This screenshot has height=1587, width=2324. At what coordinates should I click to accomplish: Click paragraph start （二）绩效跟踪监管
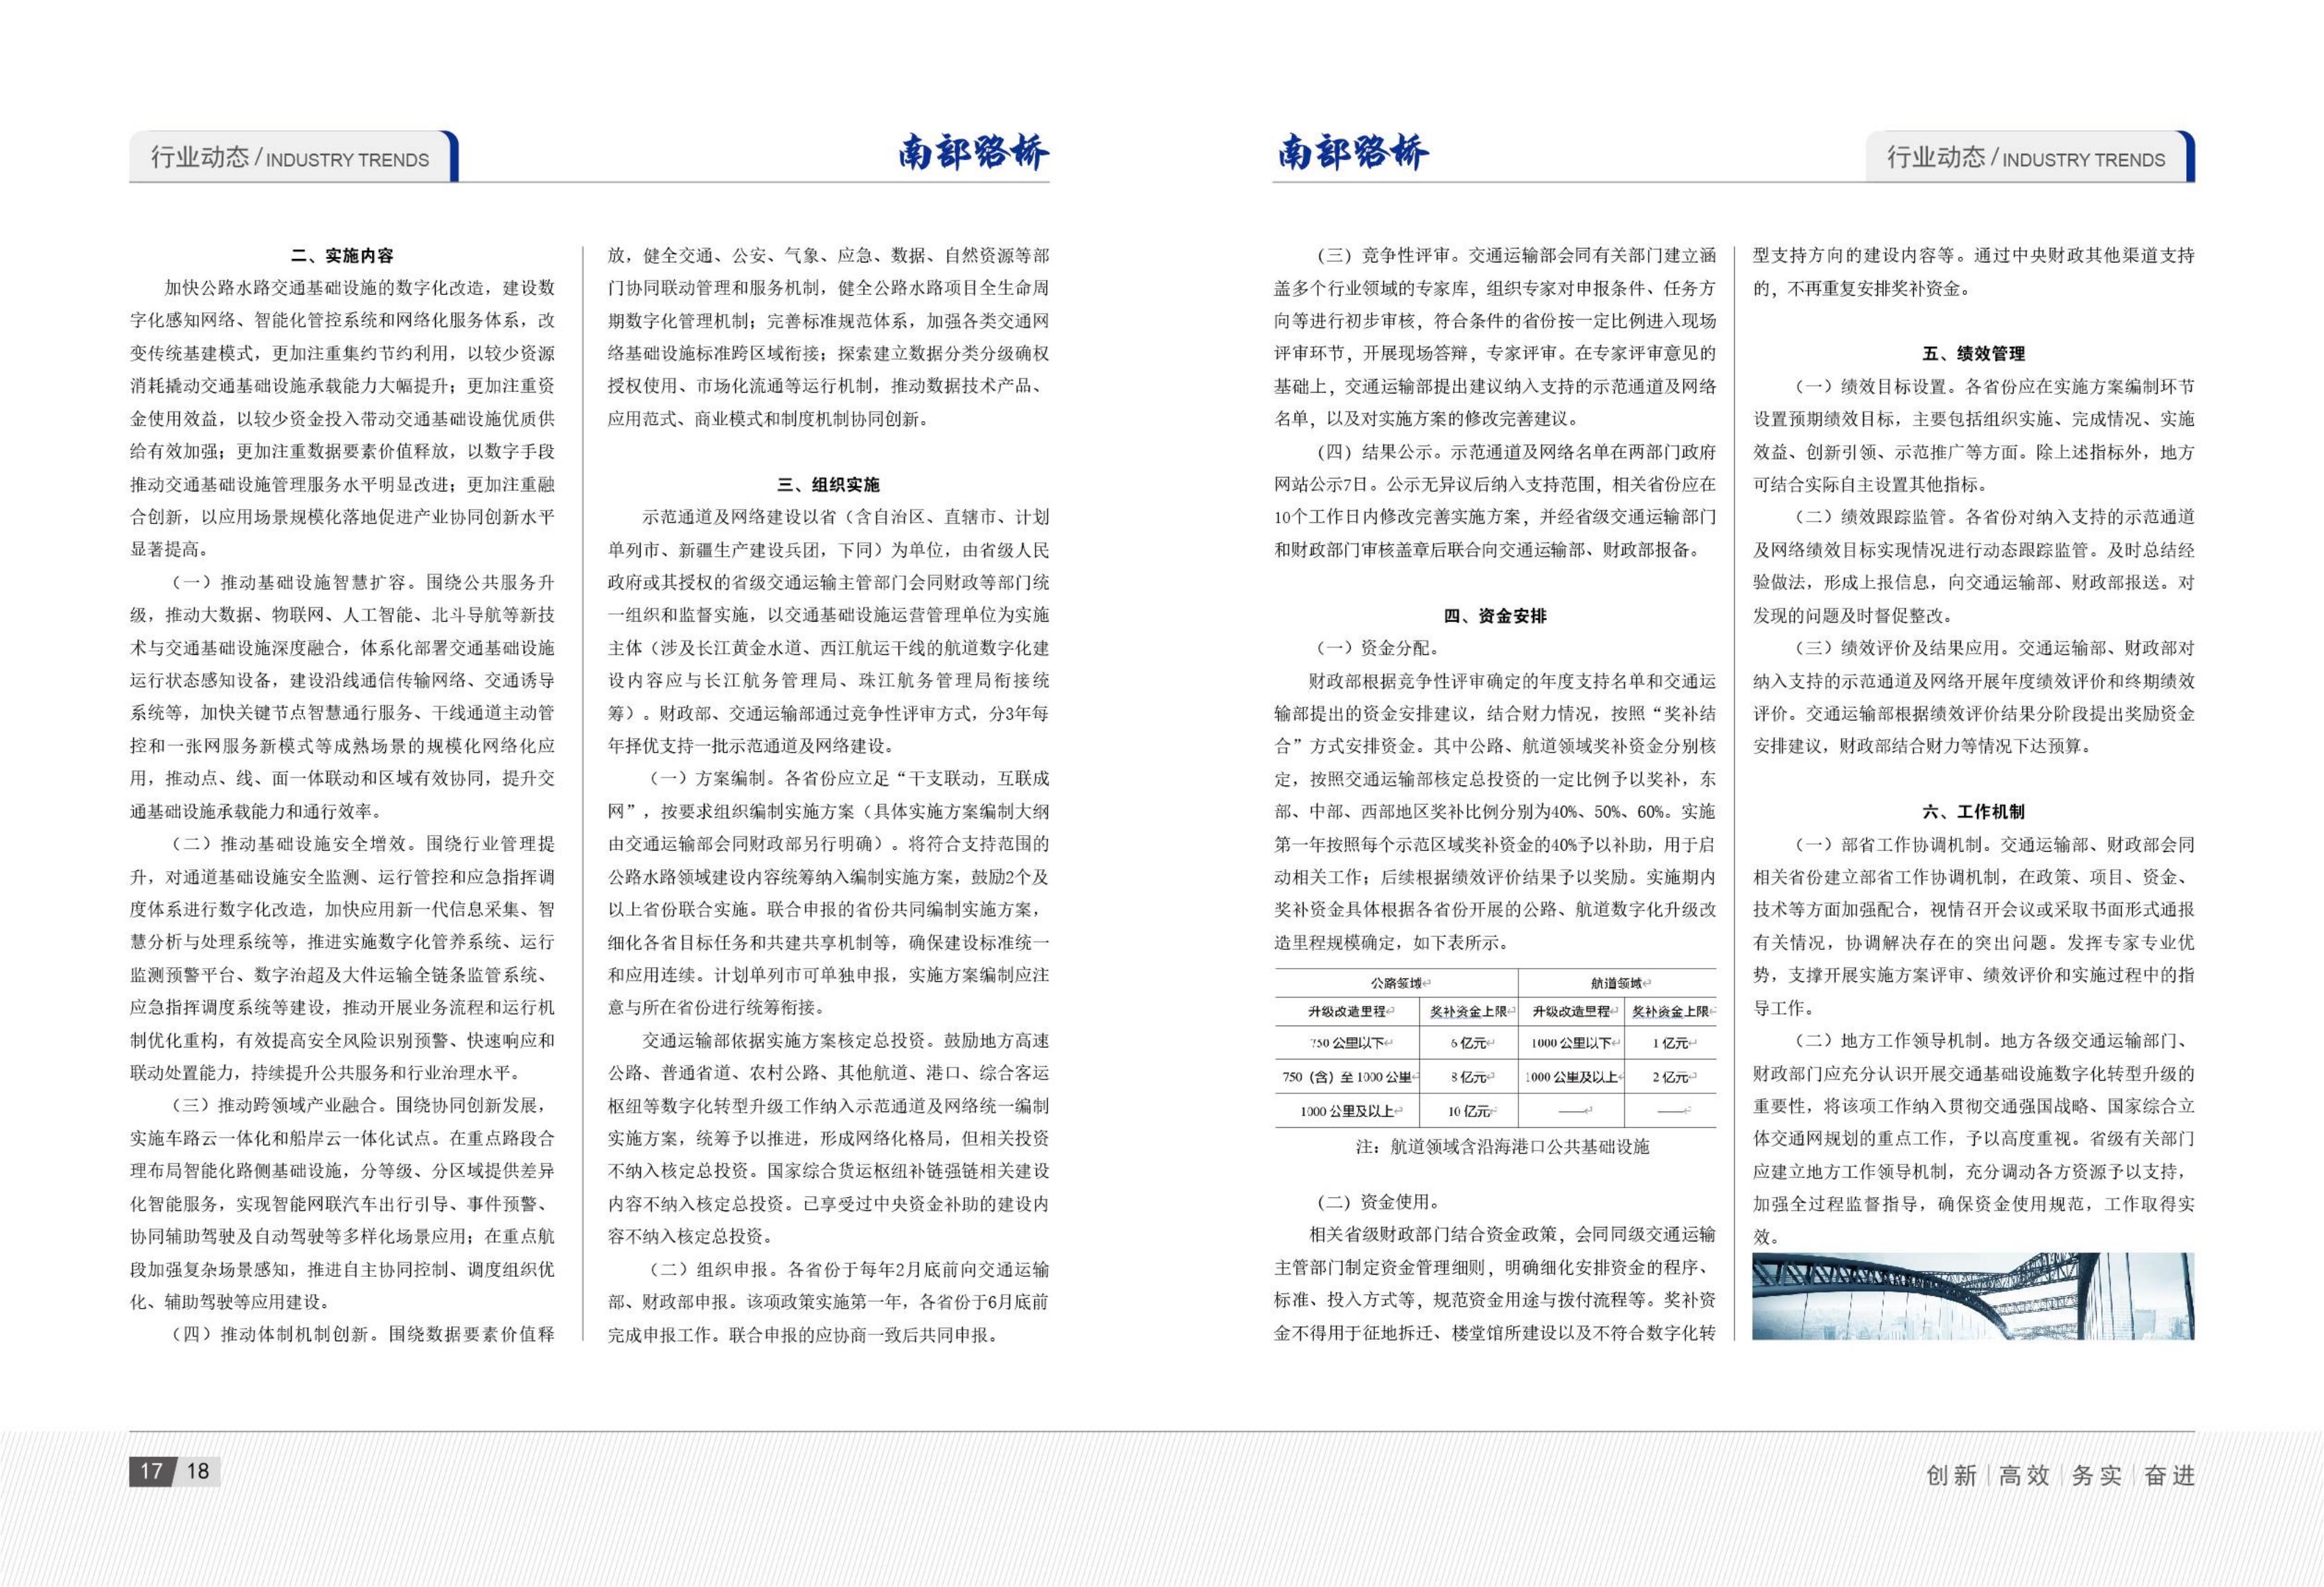click(1870, 518)
